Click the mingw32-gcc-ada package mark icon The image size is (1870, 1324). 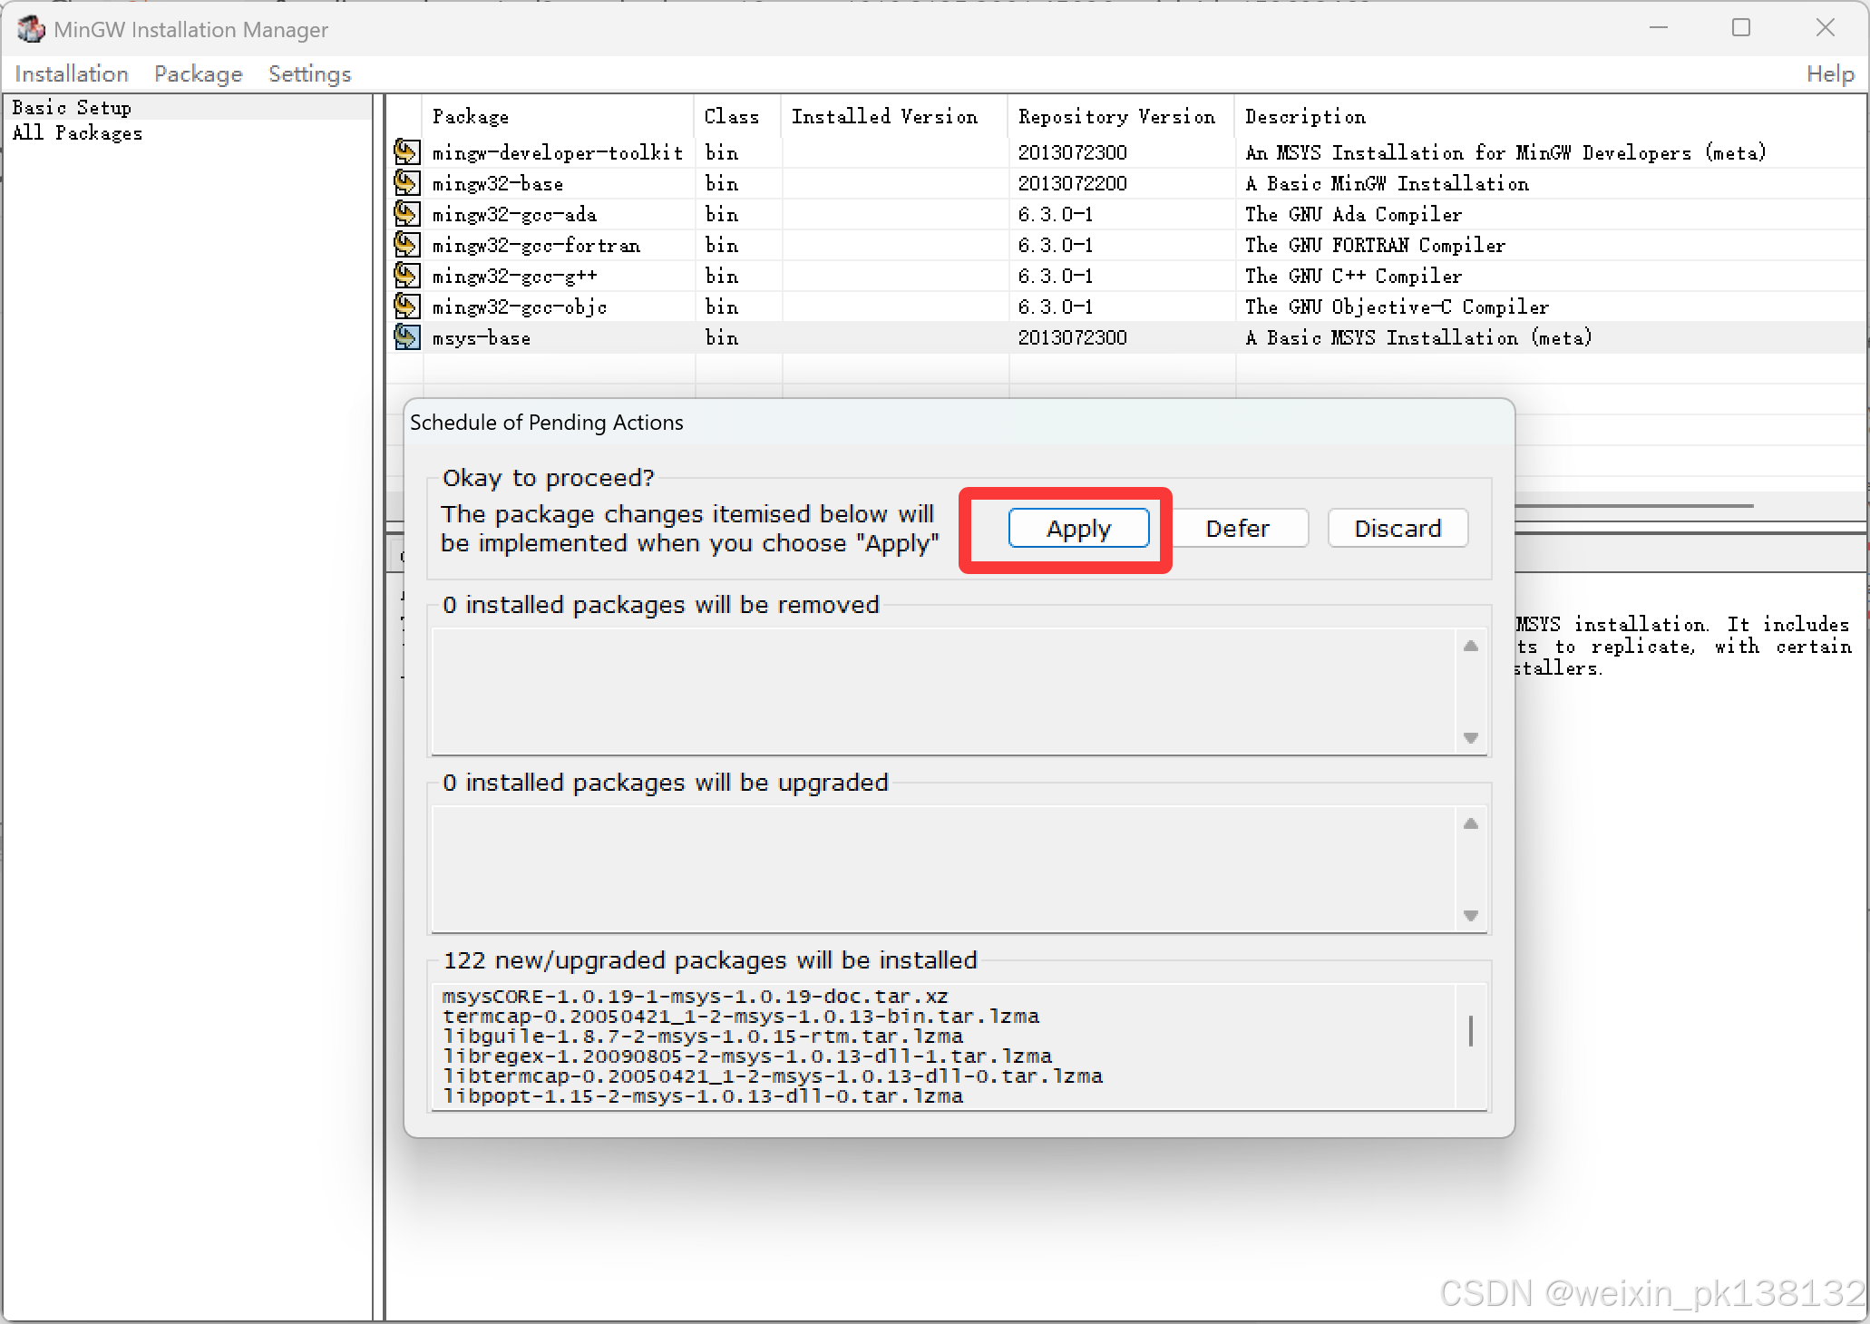tap(406, 214)
